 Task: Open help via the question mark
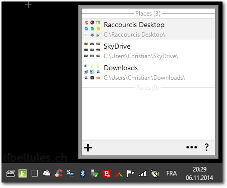[206, 147]
